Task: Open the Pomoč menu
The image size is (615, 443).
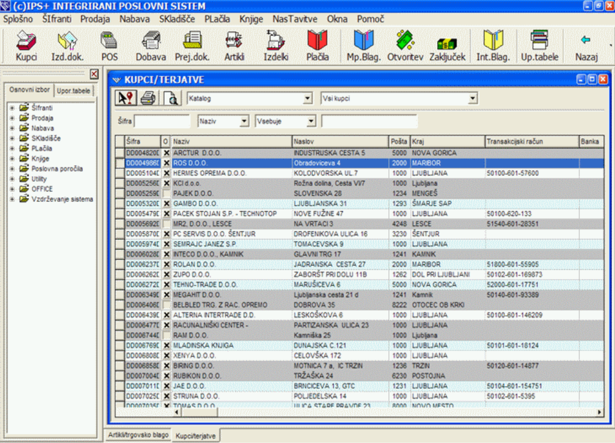Action: coord(370,19)
